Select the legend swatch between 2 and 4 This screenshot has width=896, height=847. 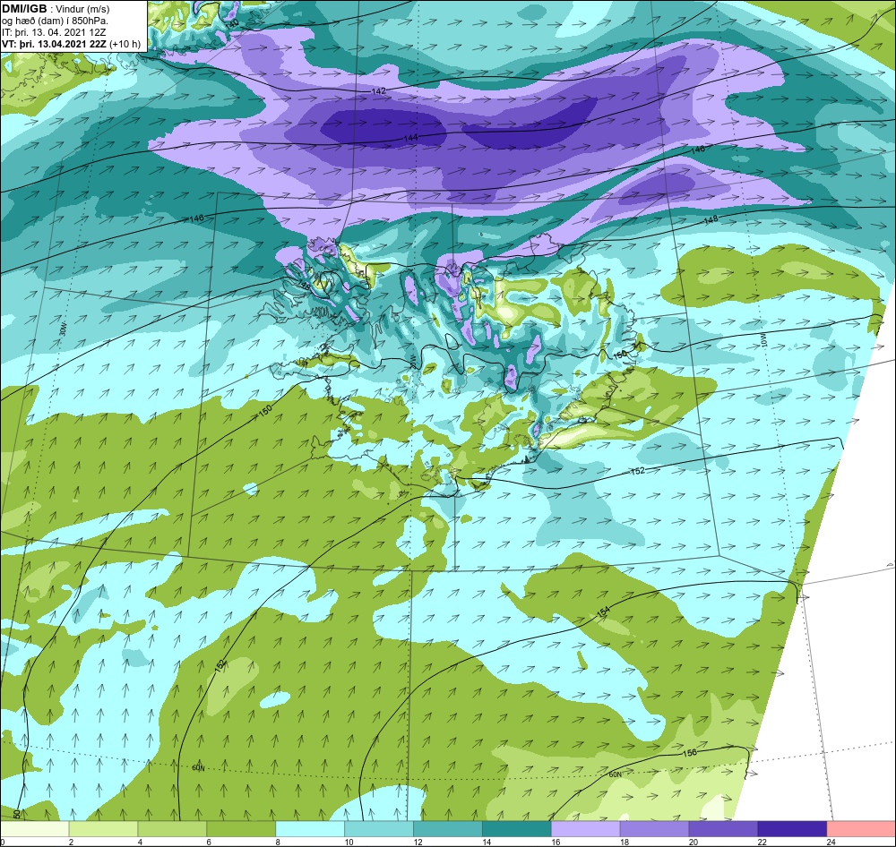[x=103, y=829]
